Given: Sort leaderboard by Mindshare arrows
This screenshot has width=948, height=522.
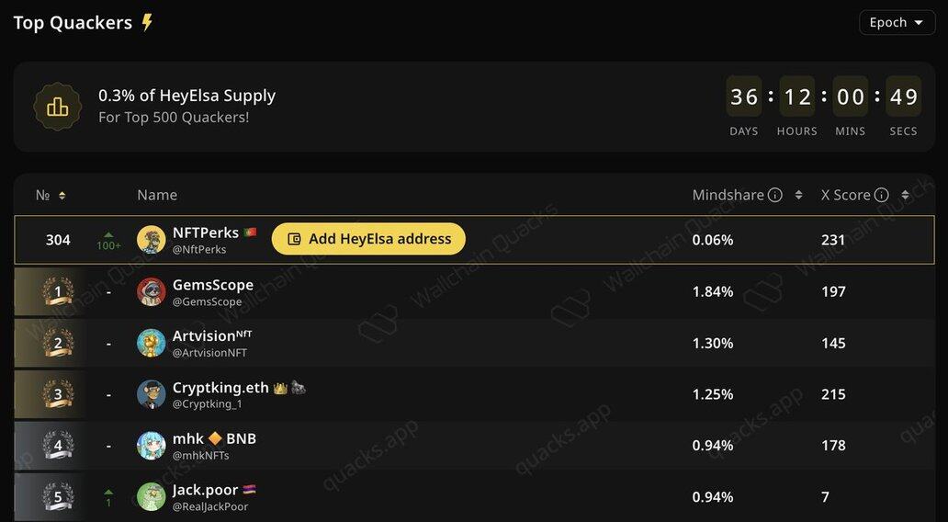Looking at the screenshot, I should click(x=798, y=195).
